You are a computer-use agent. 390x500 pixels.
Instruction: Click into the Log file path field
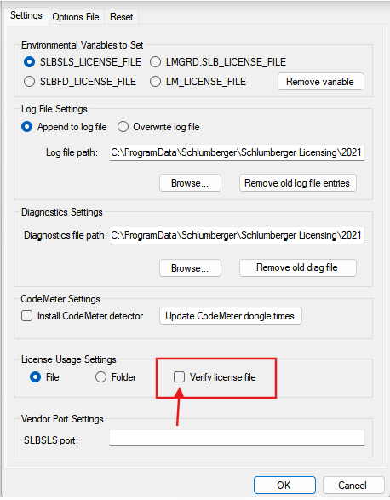coord(237,152)
